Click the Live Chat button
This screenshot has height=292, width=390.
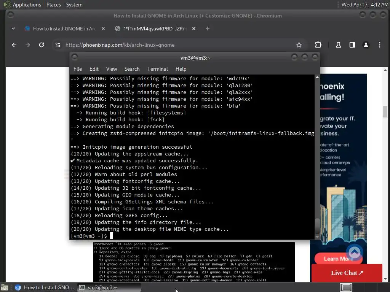347,273
